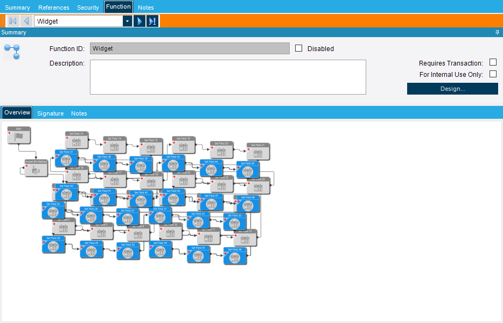Select the blue Set Field 46 node
The height and width of the screenshot is (323, 503).
click(173, 197)
